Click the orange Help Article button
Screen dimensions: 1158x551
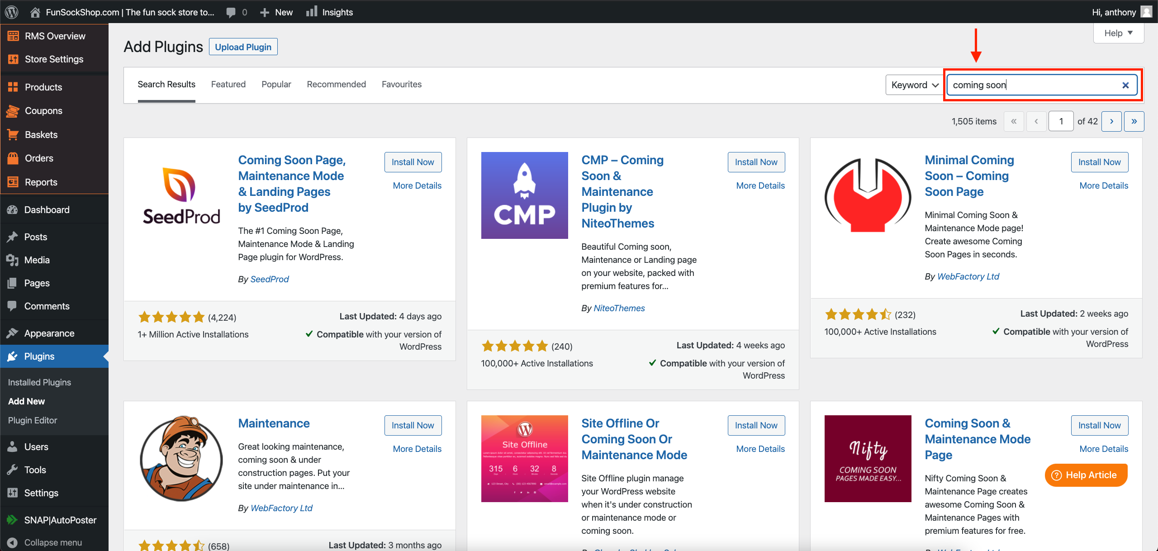pyautogui.click(x=1086, y=475)
